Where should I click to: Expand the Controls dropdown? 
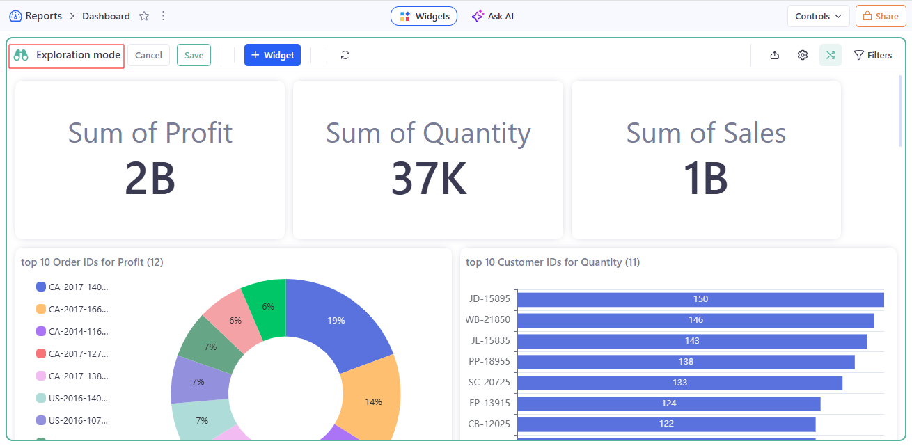pyautogui.click(x=818, y=16)
